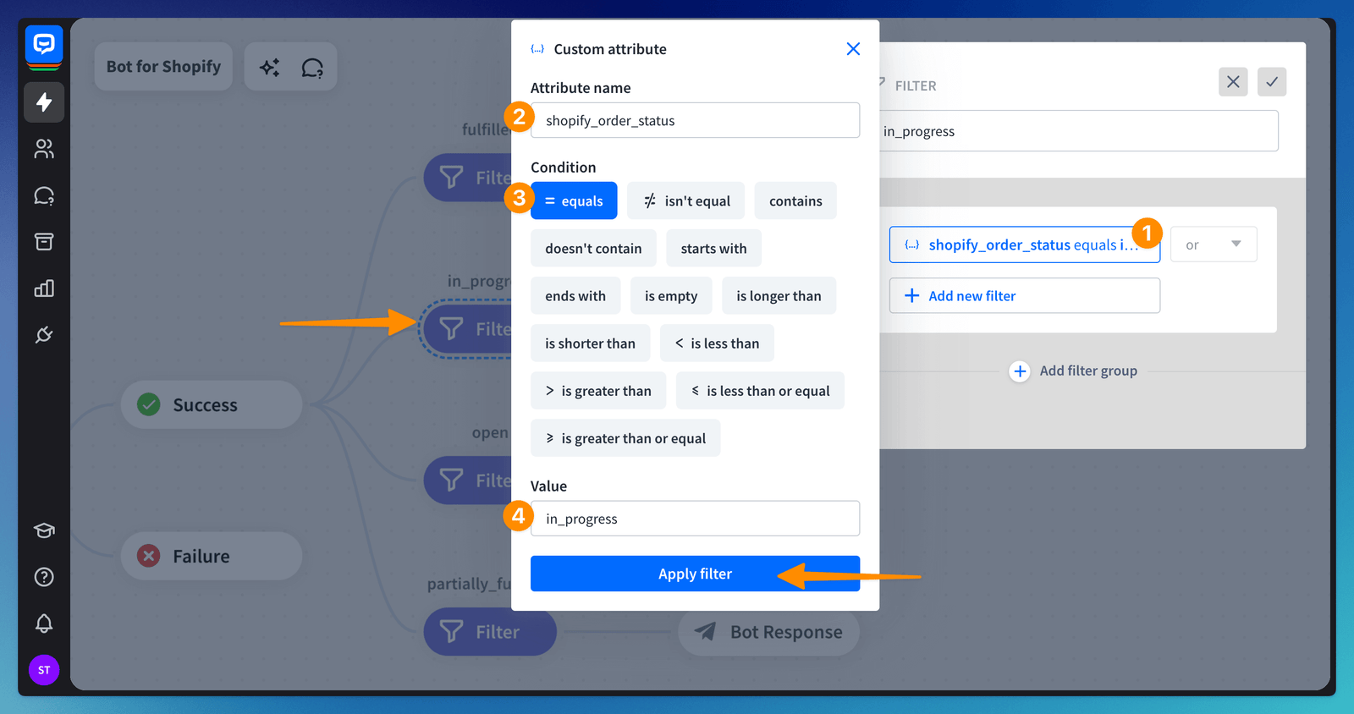Open the notifications bell icon
Image resolution: width=1354 pixels, height=714 pixels.
[44, 623]
